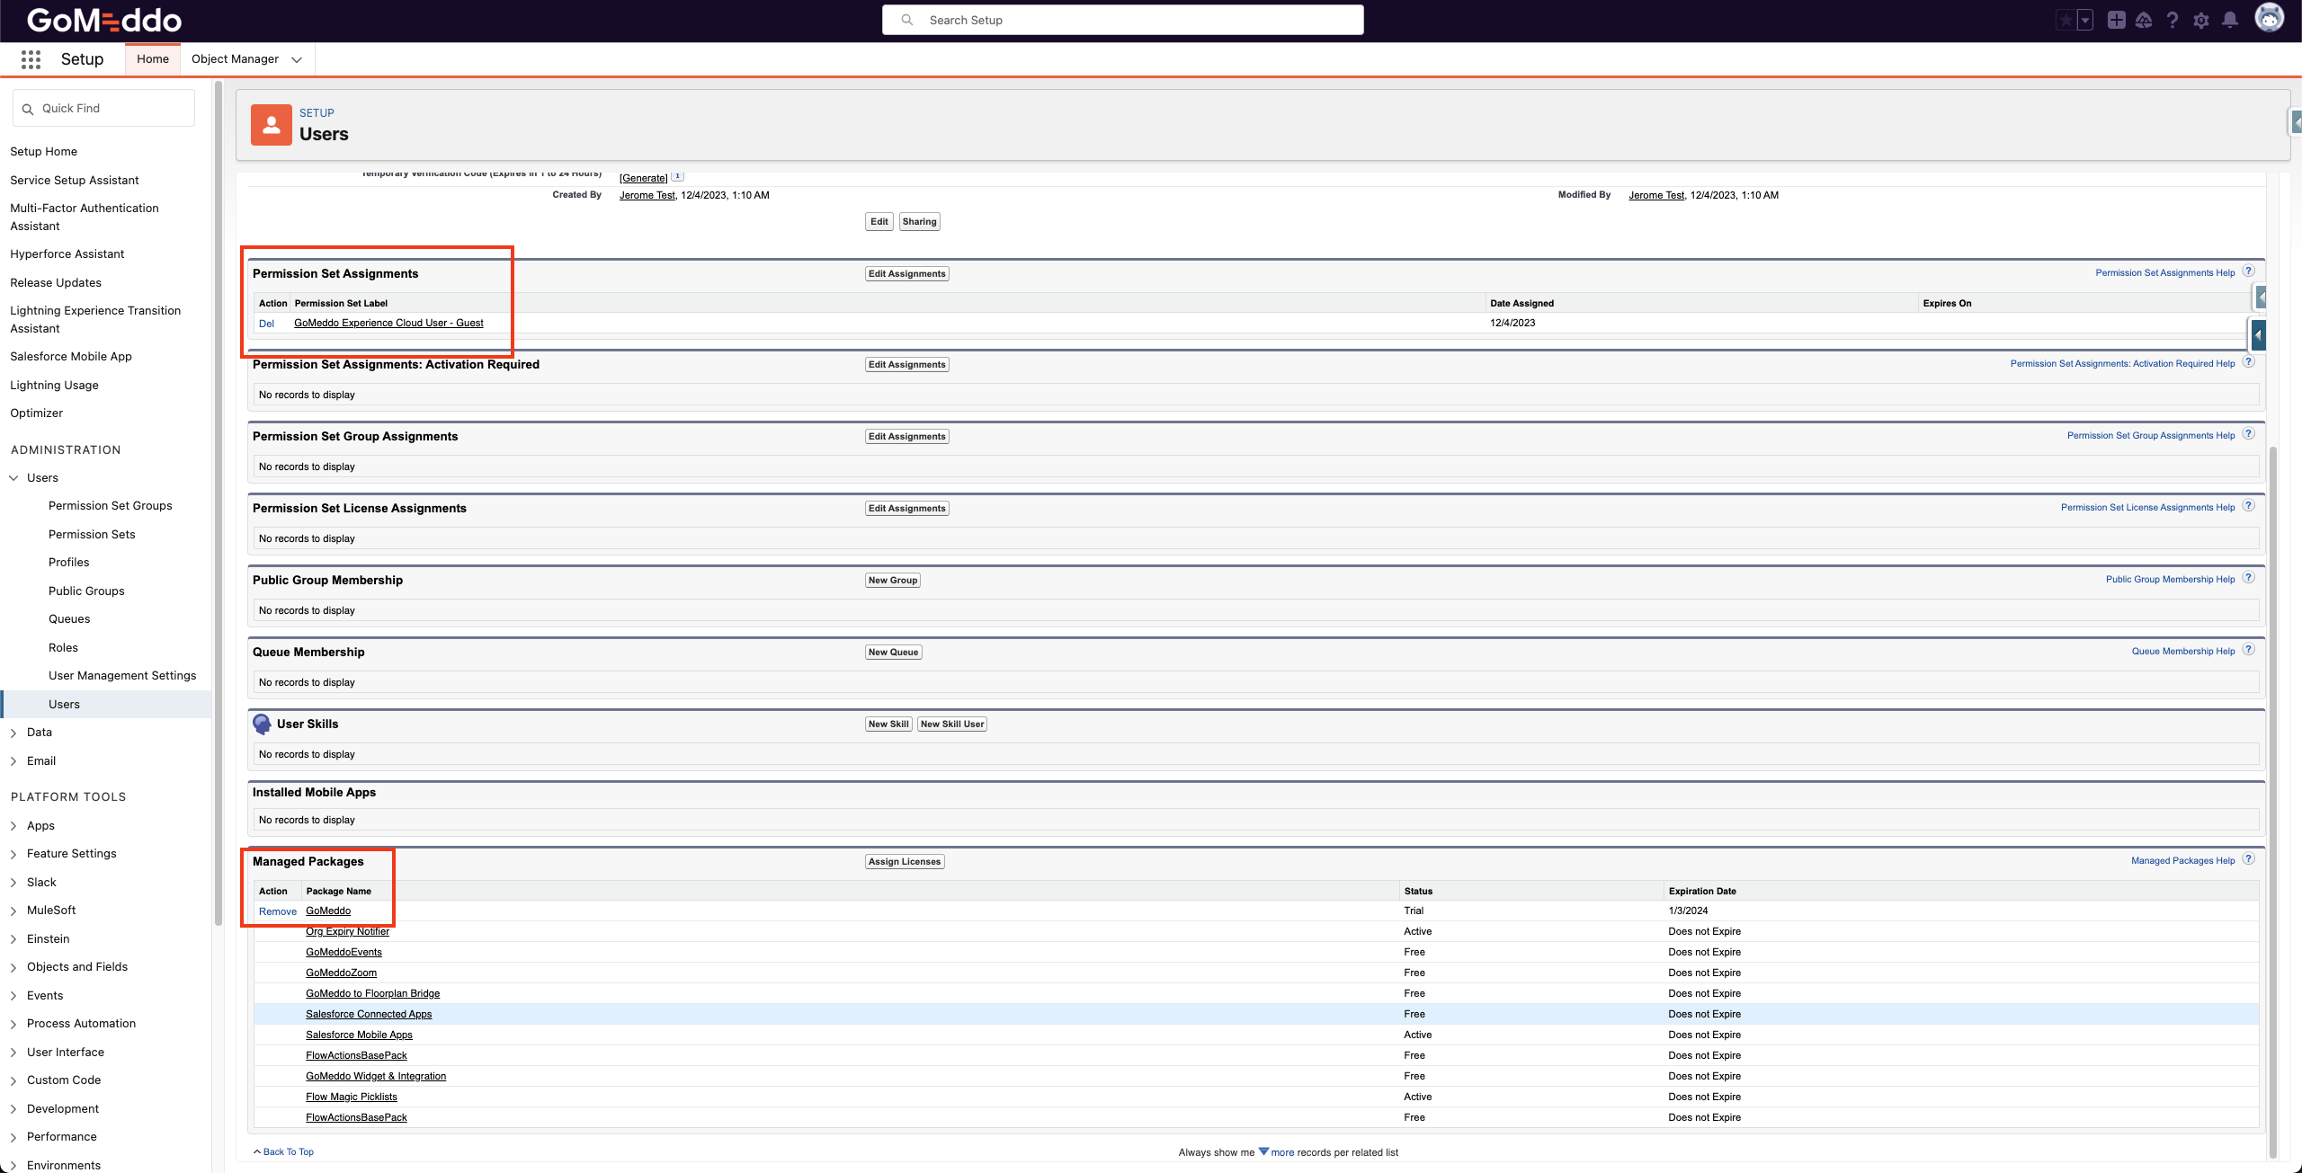Click the User Skills section icon
This screenshot has width=2302, height=1173.
click(262, 724)
